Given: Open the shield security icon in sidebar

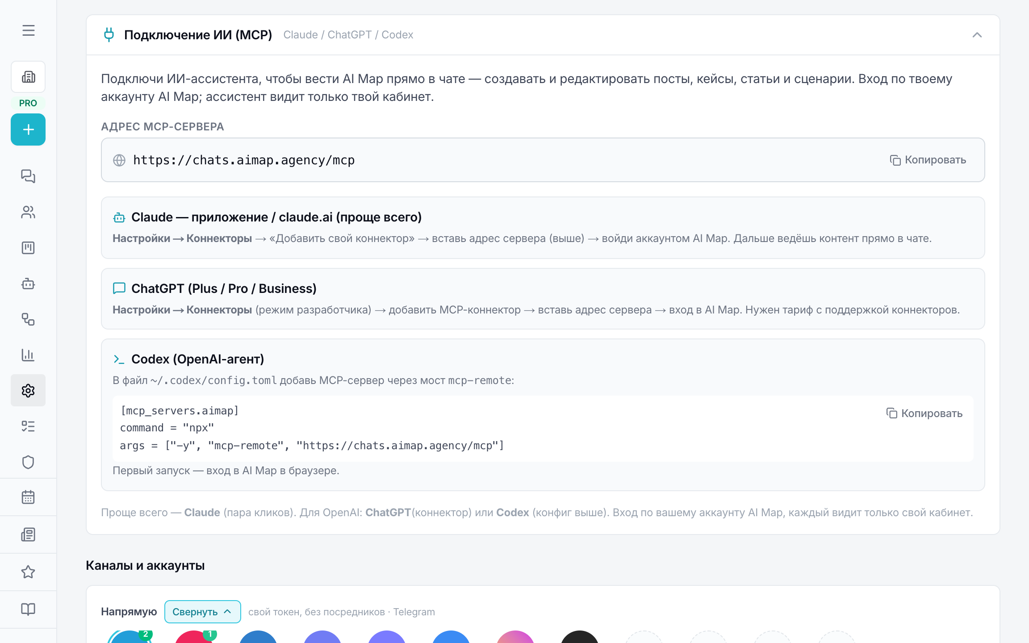Looking at the screenshot, I should click(28, 462).
